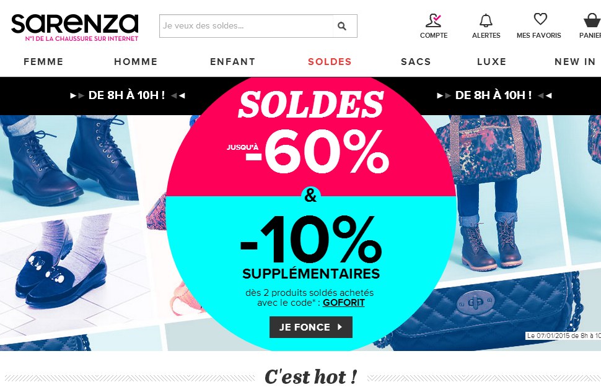
Task: Open the Panier shopping basket icon
Action: point(592,20)
